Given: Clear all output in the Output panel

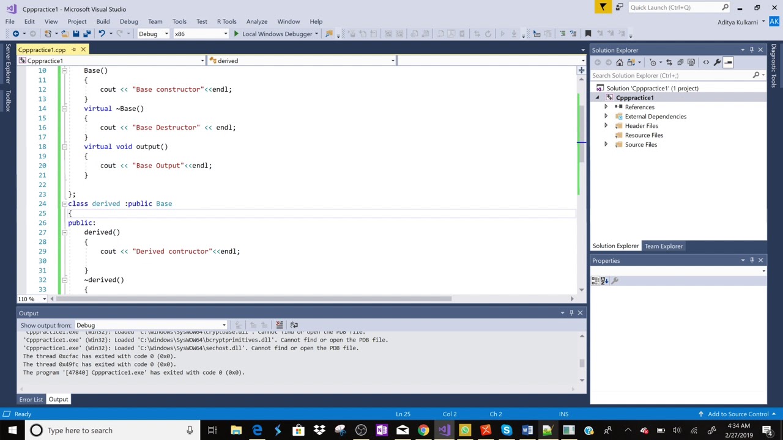Looking at the screenshot, I should pyautogui.click(x=279, y=325).
